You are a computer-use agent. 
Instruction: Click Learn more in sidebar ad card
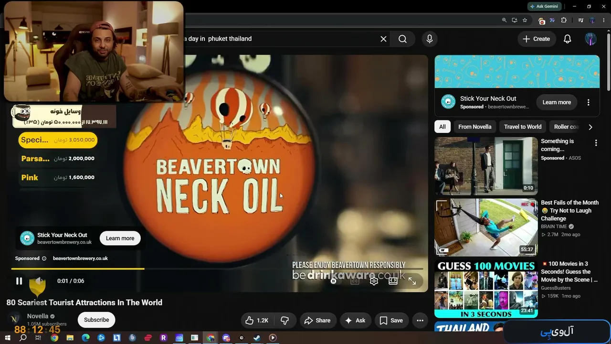click(557, 102)
